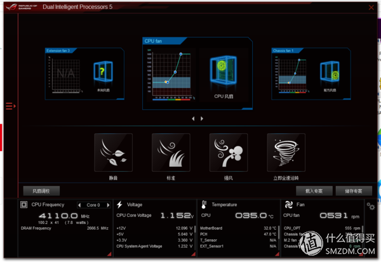Click the 载入专案 load profile button
Viewport: 381px width, 262px height.
[314, 191]
